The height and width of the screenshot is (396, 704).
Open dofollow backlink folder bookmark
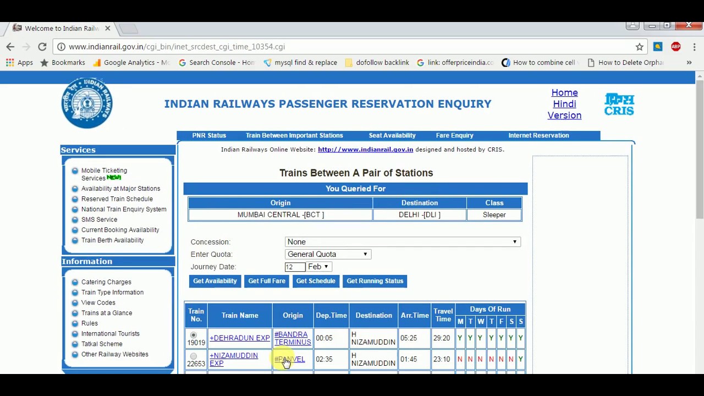tap(377, 63)
